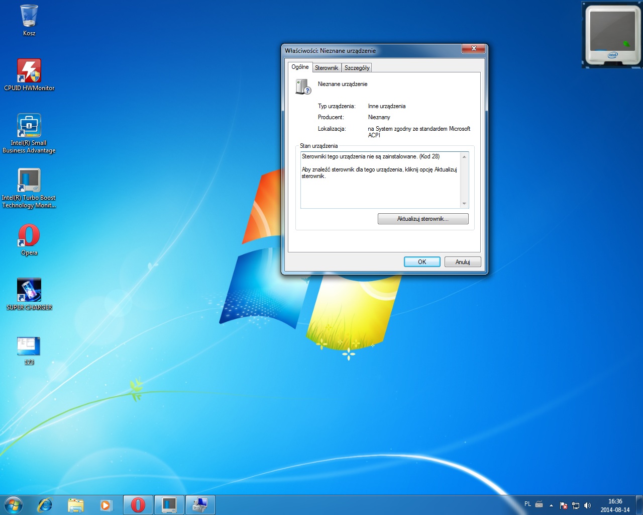Image resolution: width=643 pixels, height=515 pixels.
Task: Click the 'Nieznane urządzenie' device name text
Action: (343, 84)
